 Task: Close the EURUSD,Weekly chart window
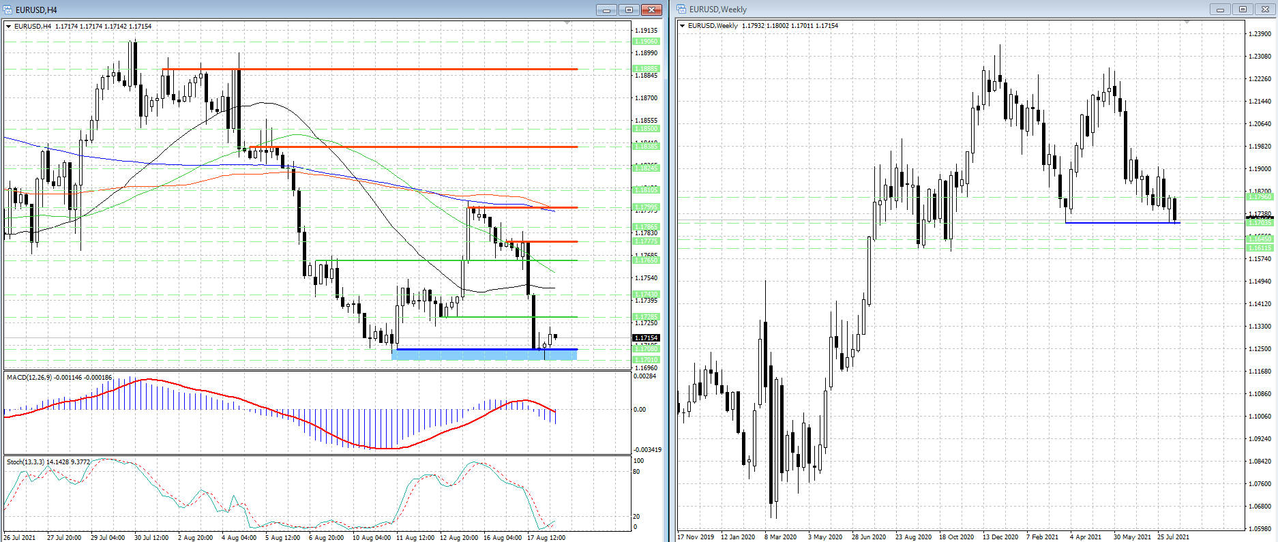click(x=1264, y=10)
